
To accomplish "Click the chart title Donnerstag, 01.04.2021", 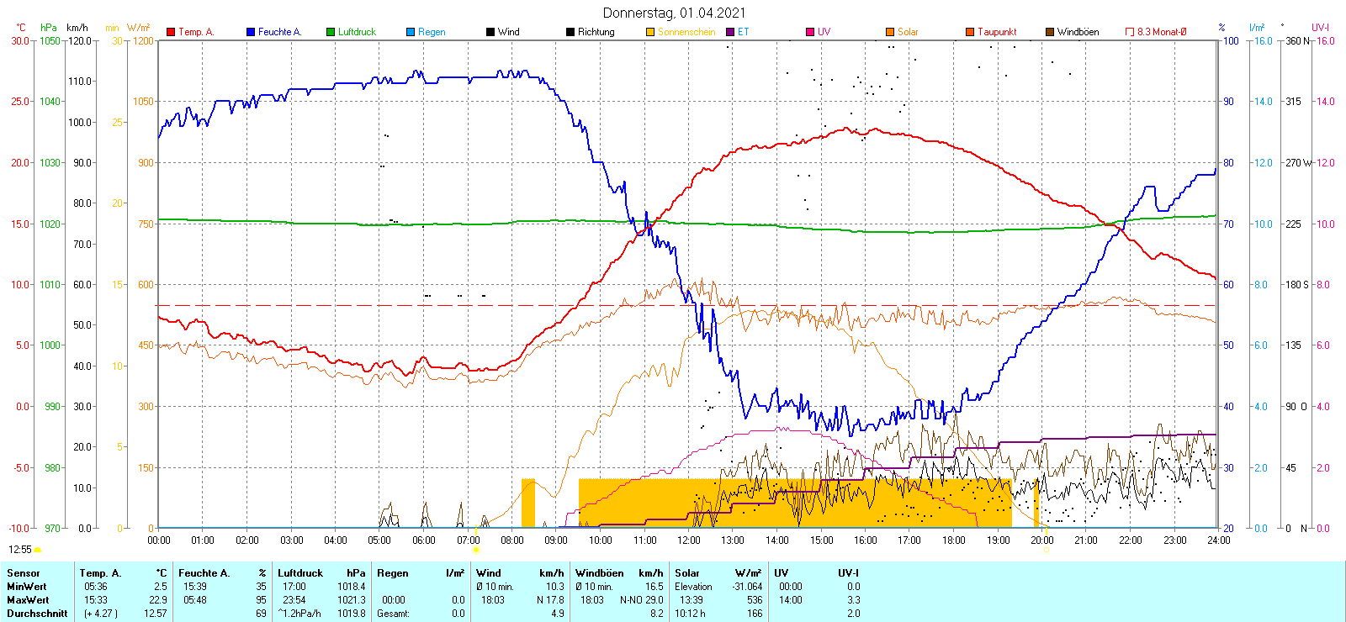I will point(674,13).
